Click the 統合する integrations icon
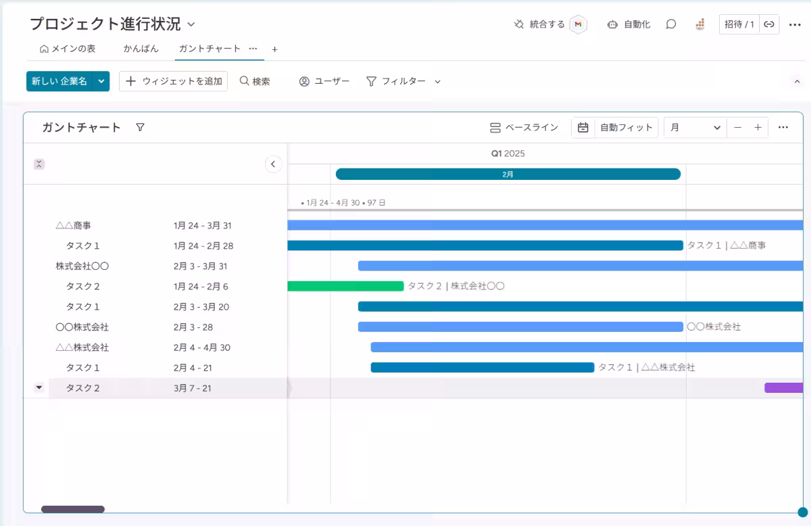Image resolution: width=811 pixels, height=526 pixels. pos(518,24)
